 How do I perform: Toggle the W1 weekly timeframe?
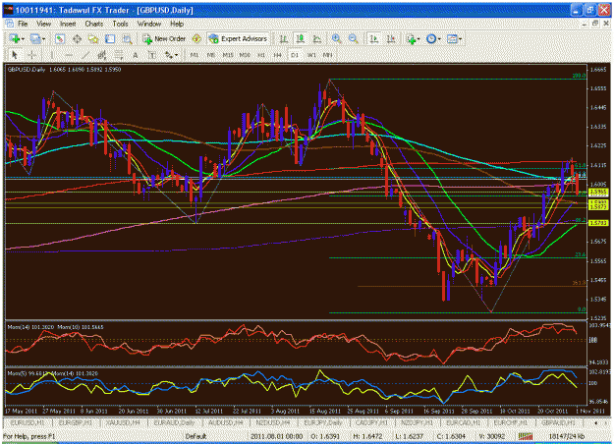tap(311, 55)
